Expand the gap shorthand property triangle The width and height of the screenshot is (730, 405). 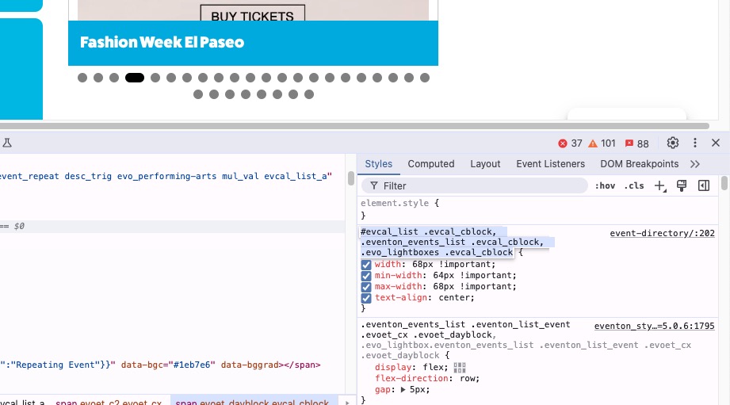pos(403,390)
